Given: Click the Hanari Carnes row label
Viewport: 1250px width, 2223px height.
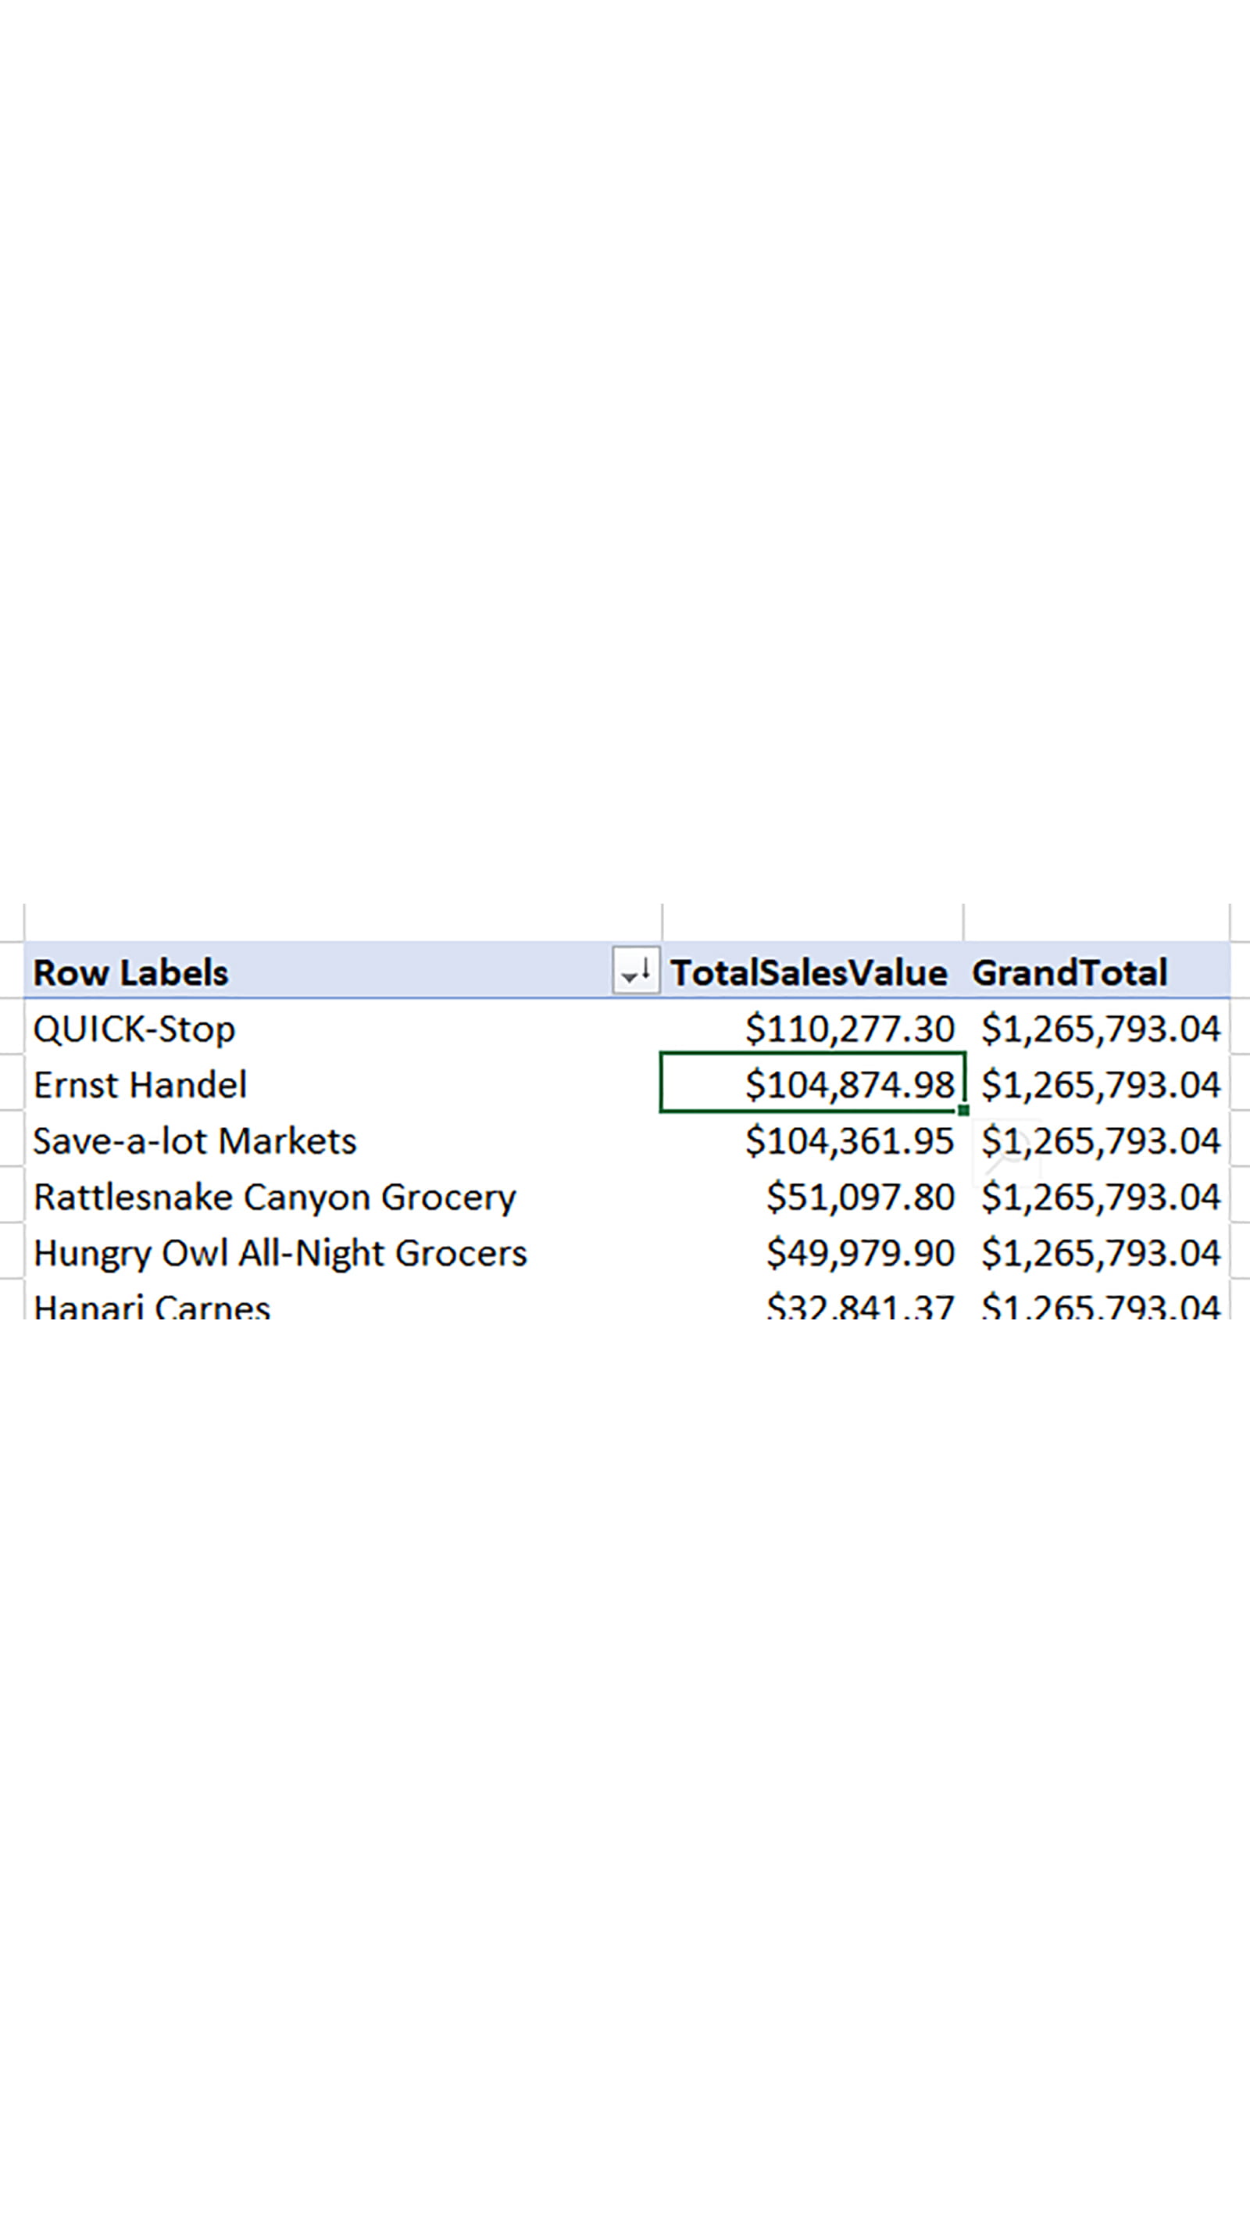Looking at the screenshot, I should pyautogui.click(x=152, y=1307).
